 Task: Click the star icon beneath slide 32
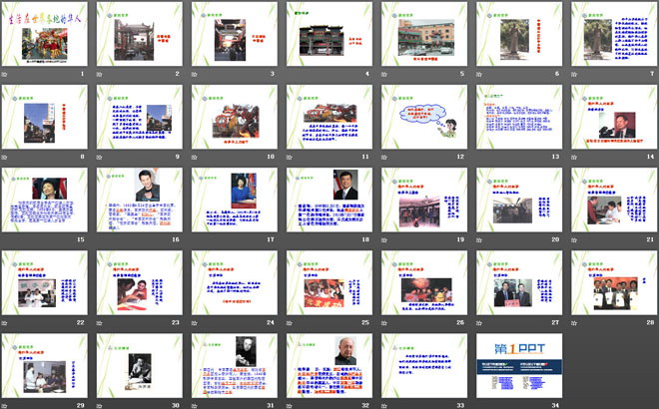pyautogui.click(x=290, y=404)
